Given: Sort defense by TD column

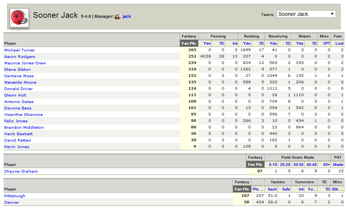Looking at the screenshot, I should coord(328,189).
